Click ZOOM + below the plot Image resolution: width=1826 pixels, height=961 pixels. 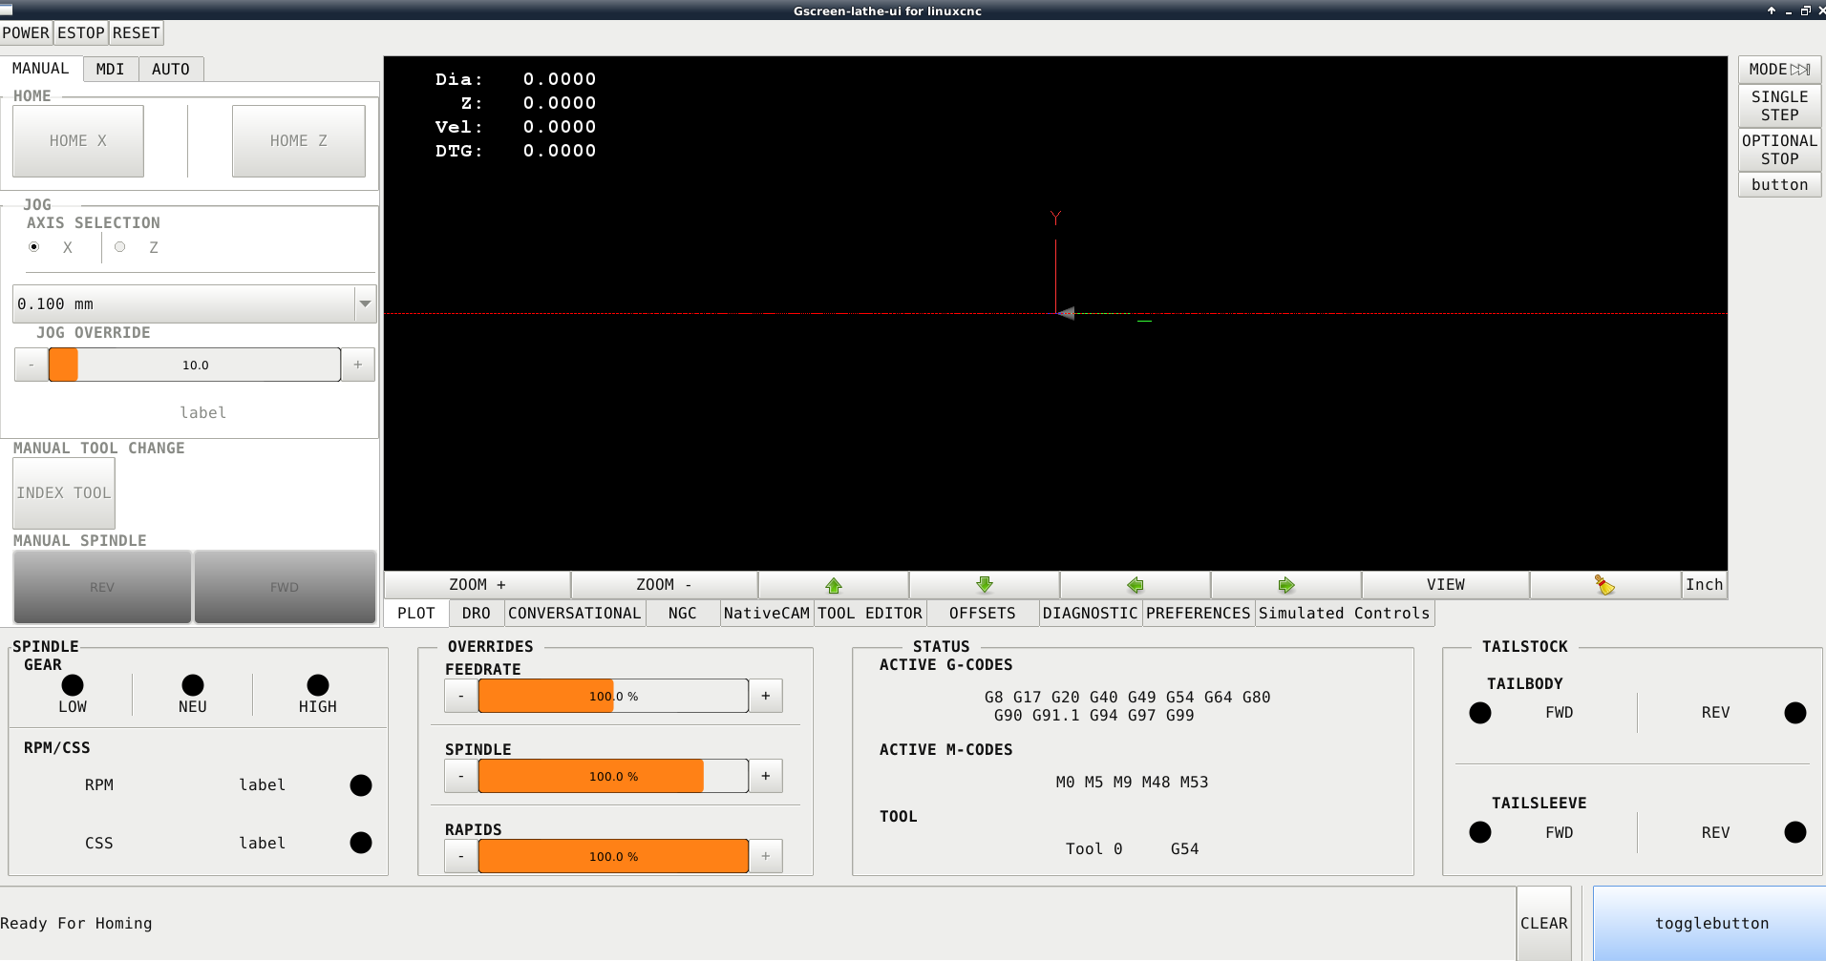477,585
